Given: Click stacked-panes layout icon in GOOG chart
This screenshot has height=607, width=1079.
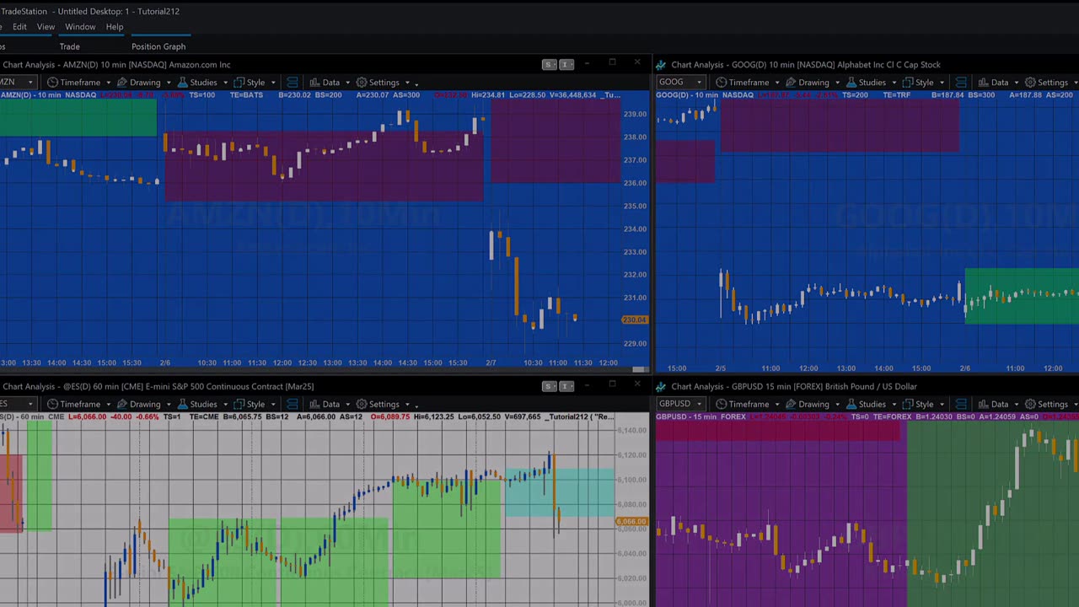Looking at the screenshot, I should click(961, 83).
